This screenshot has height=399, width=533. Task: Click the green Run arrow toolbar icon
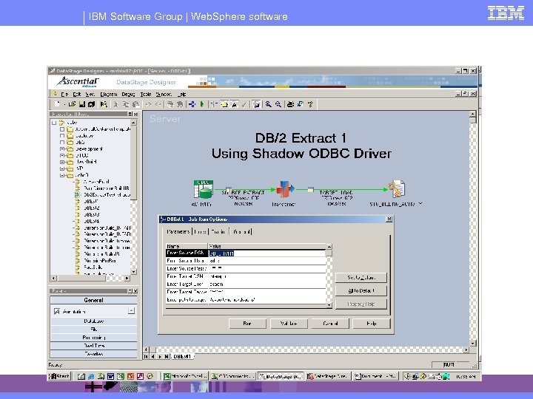pos(202,104)
